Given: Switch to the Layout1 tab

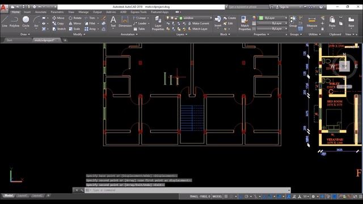Looking at the screenshot, I should click(22, 195).
